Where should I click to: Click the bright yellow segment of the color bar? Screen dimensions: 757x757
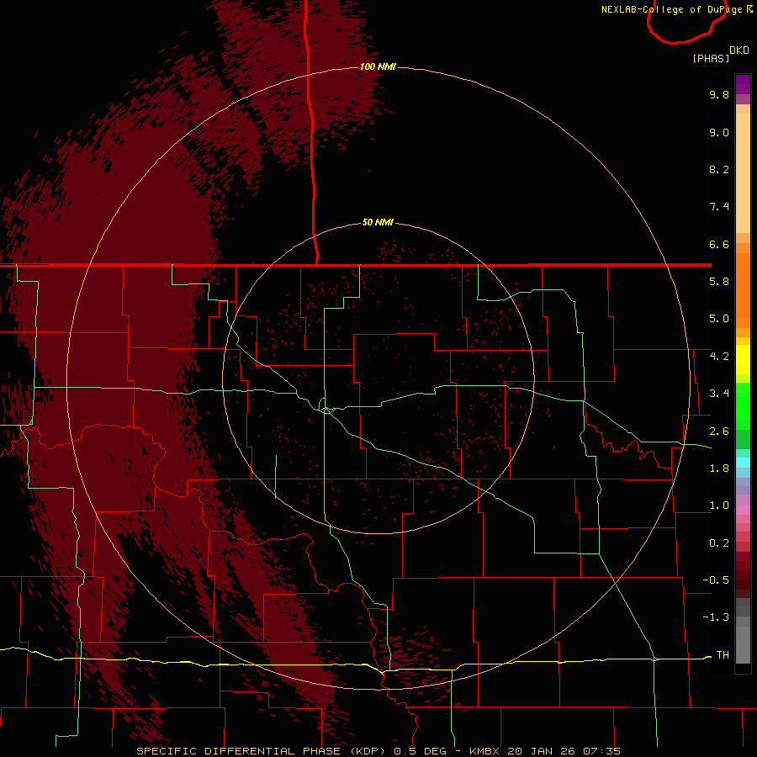tap(743, 360)
